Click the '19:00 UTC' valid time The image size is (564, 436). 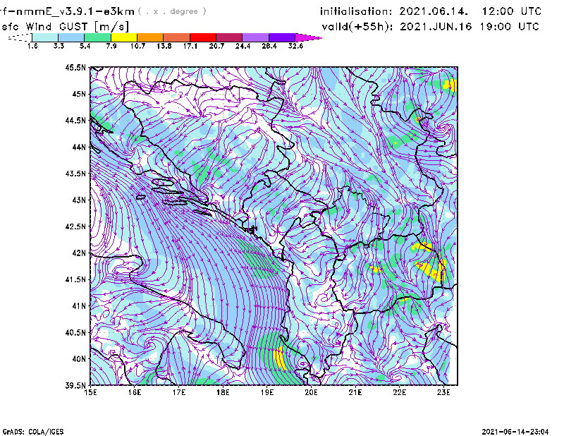click(509, 27)
